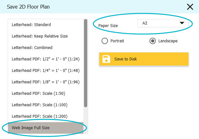Select Letterhead PDF 1/4" scale (1:48)
This screenshot has height=139, width=199.
click(46, 71)
